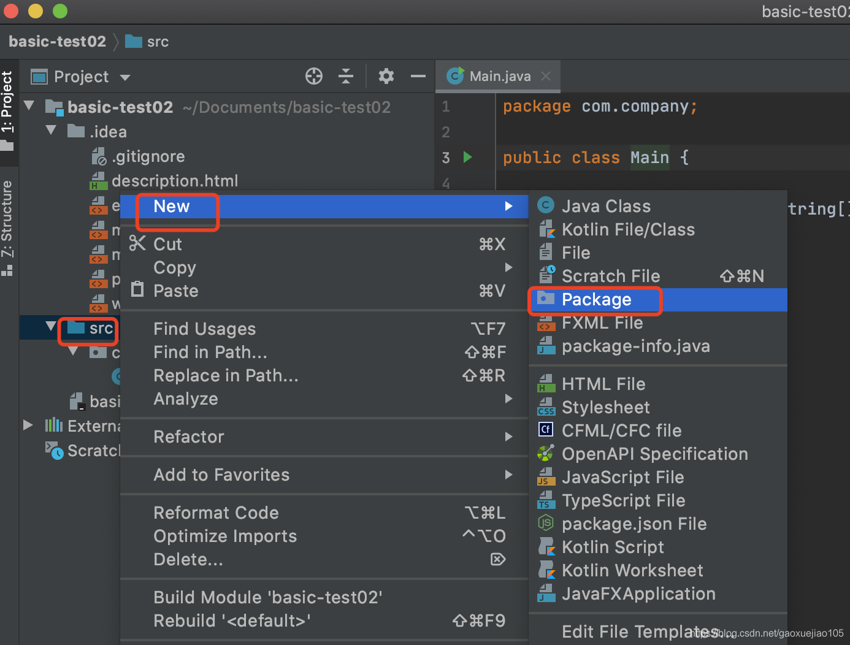Open Edit File Templates...
Viewport: 850px width, 645px height.
tap(658, 632)
